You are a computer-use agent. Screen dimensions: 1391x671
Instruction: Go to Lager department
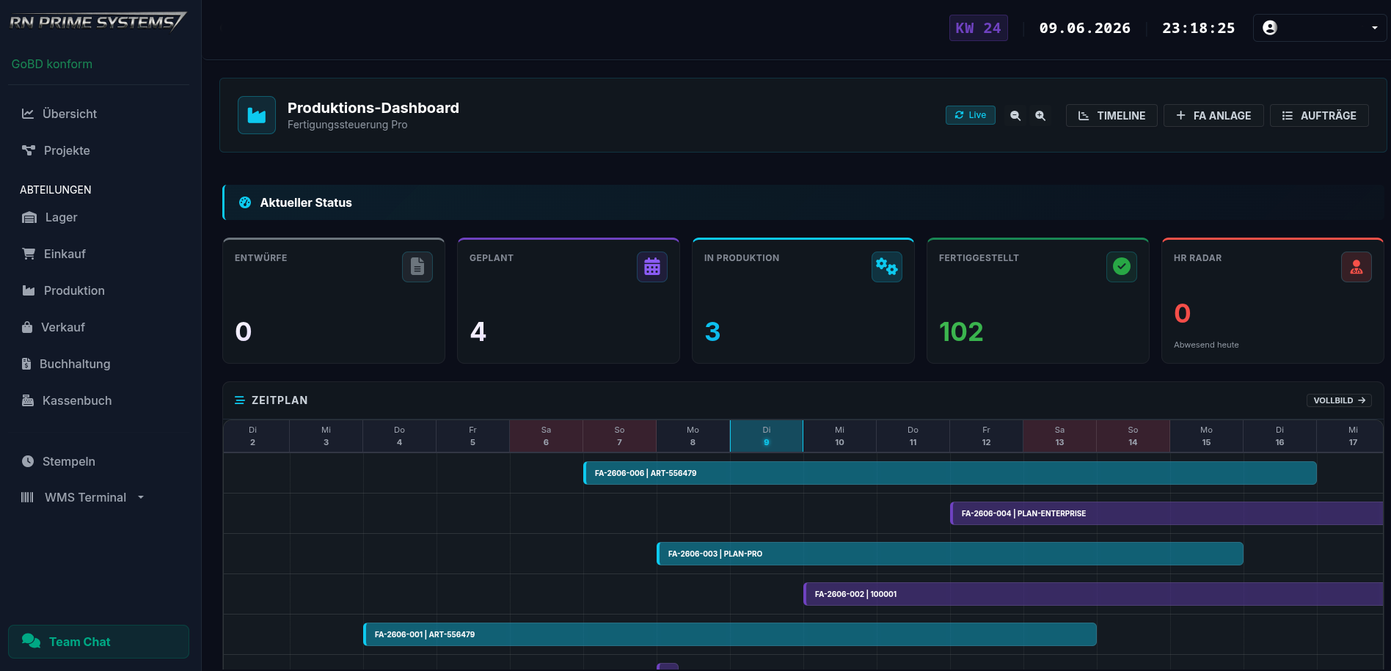(x=98, y=217)
